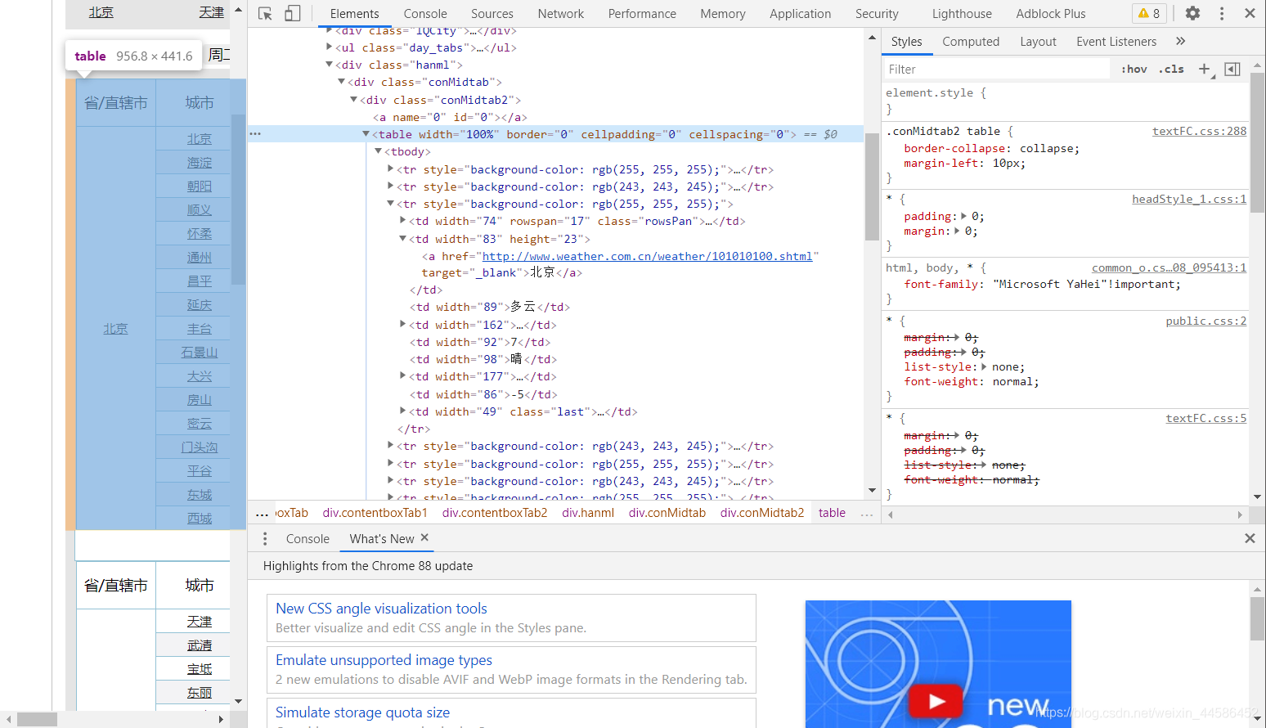The image size is (1266, 728).
Task: Open the Sources tab
Action: pyautogui.click(x=492, y=14)
